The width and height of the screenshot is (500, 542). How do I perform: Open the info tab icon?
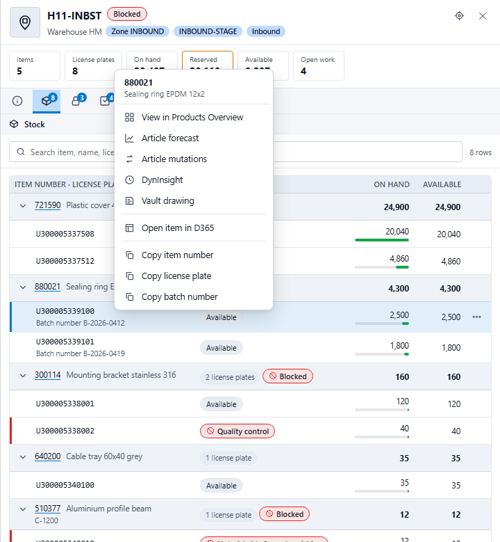click(17, 101)
